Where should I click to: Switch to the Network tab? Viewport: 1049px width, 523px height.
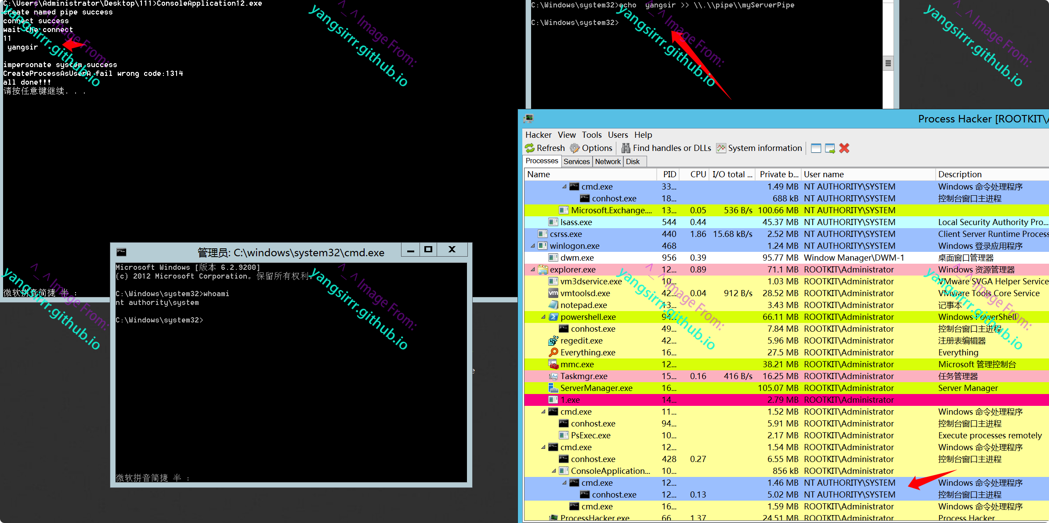(608, 161)
